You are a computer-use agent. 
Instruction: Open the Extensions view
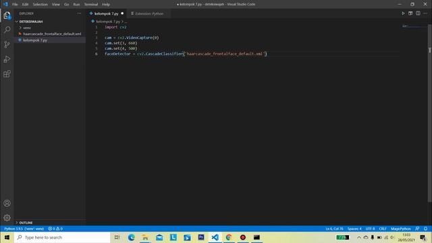(x=7, y=74)
